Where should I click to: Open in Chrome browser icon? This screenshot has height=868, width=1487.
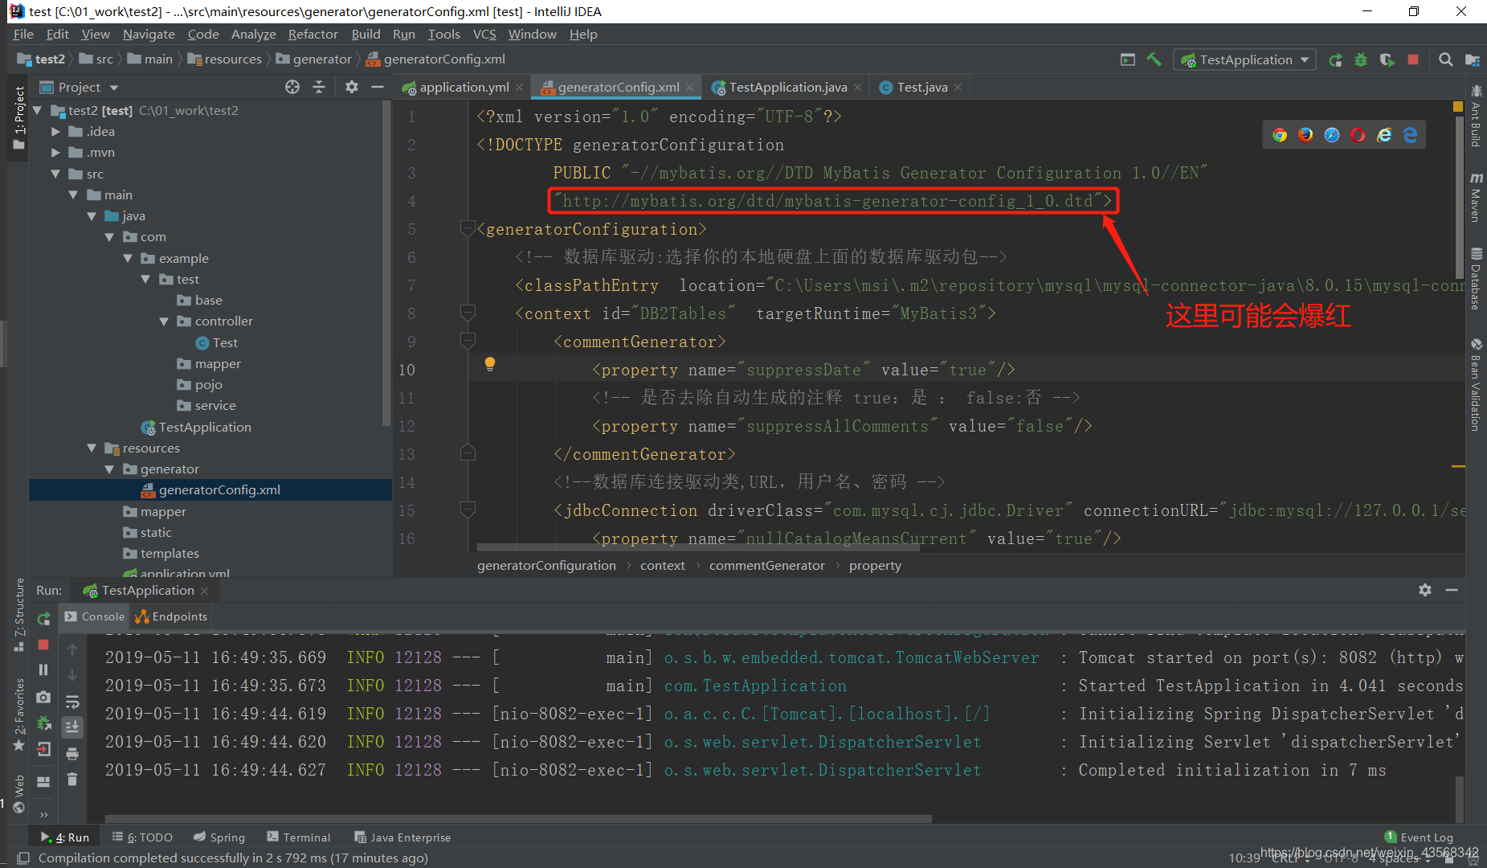coord(1280,135)
